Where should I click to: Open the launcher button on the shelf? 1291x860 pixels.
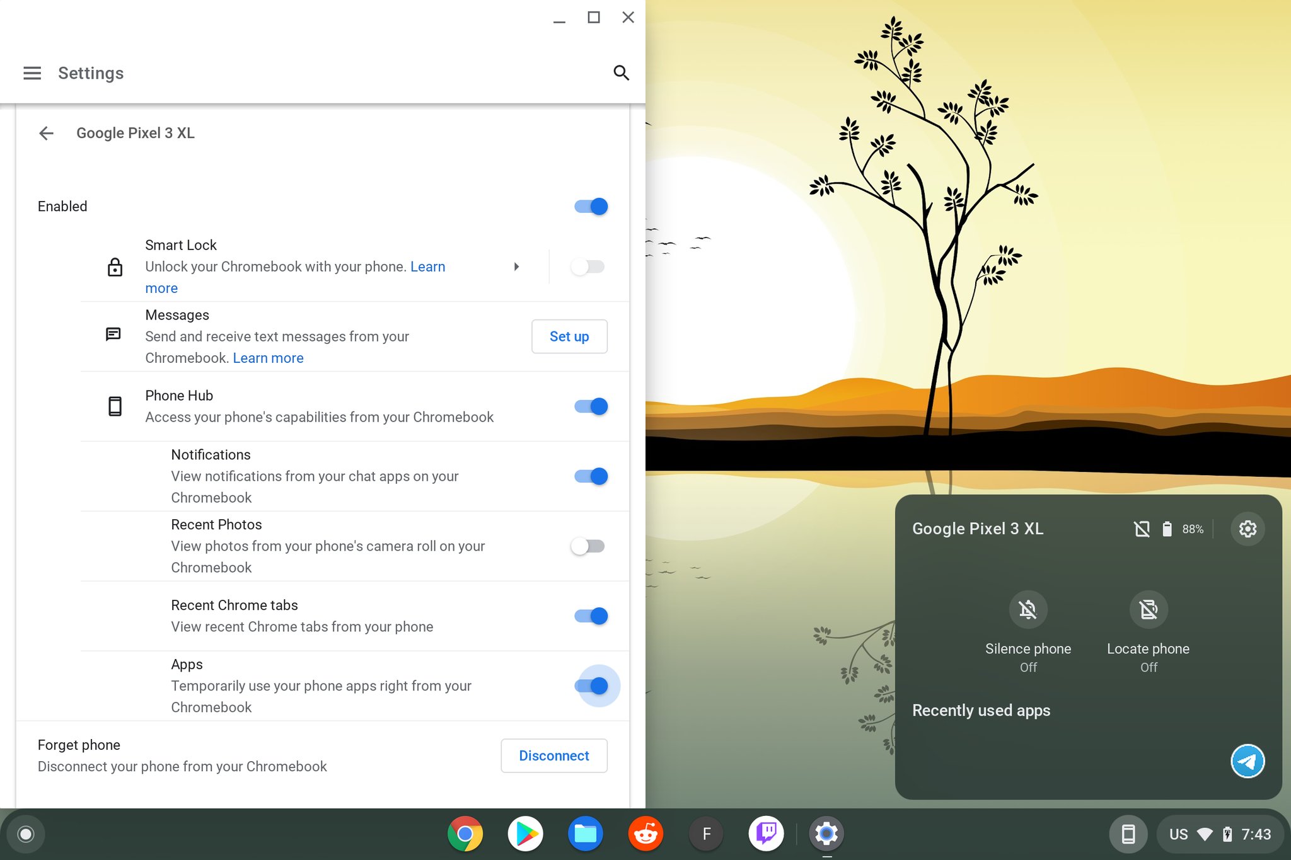coord(26,834)
